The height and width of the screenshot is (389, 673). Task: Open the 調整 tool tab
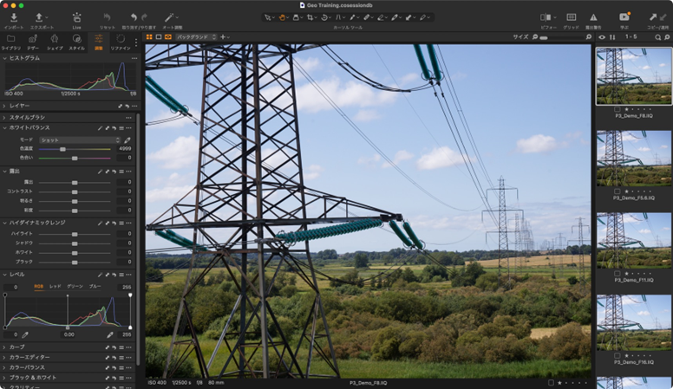click(x=98, y=42)
